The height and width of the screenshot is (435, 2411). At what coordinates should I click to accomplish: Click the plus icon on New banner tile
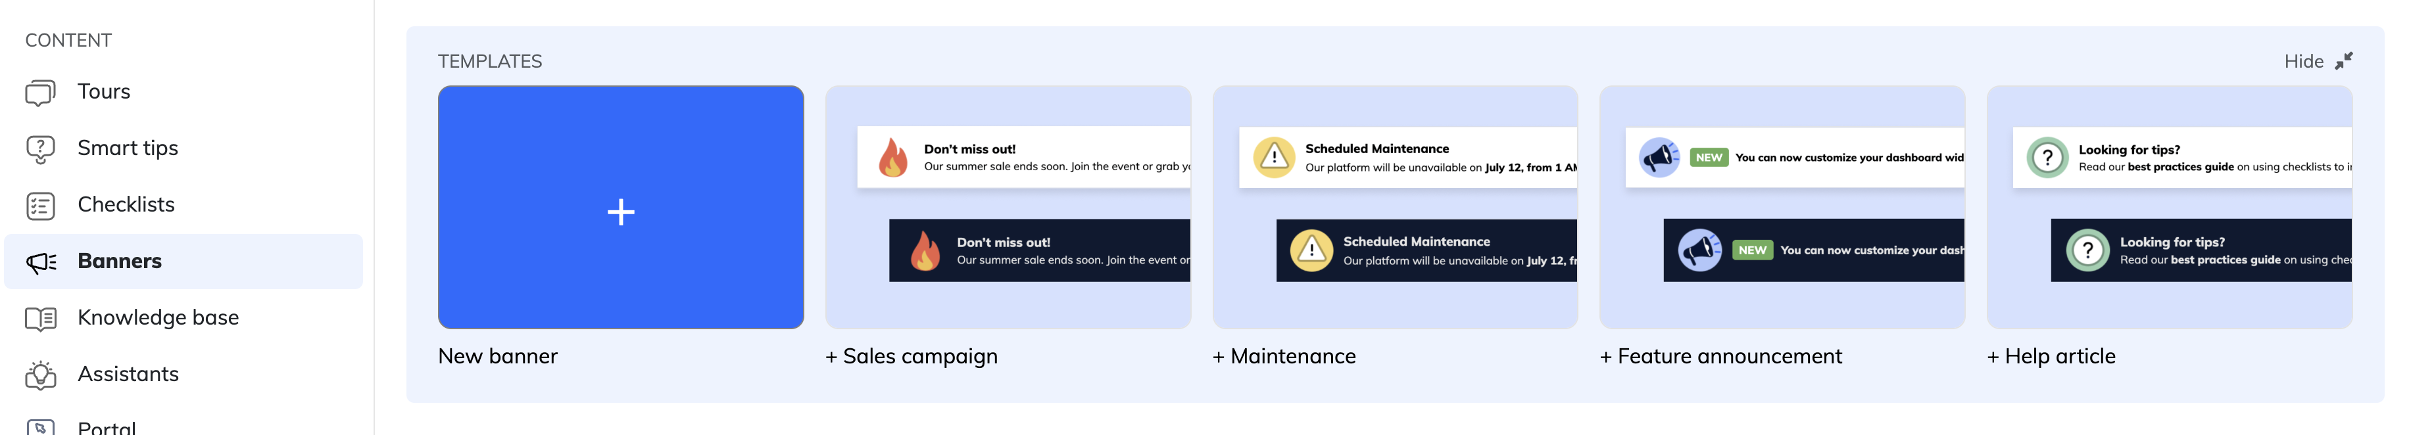coord(621,212)
